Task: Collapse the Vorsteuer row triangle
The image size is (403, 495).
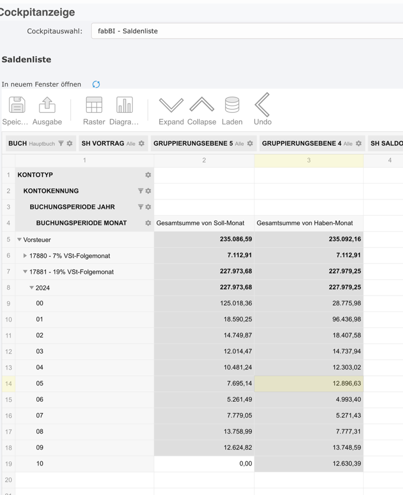Action: pos(20,240)
